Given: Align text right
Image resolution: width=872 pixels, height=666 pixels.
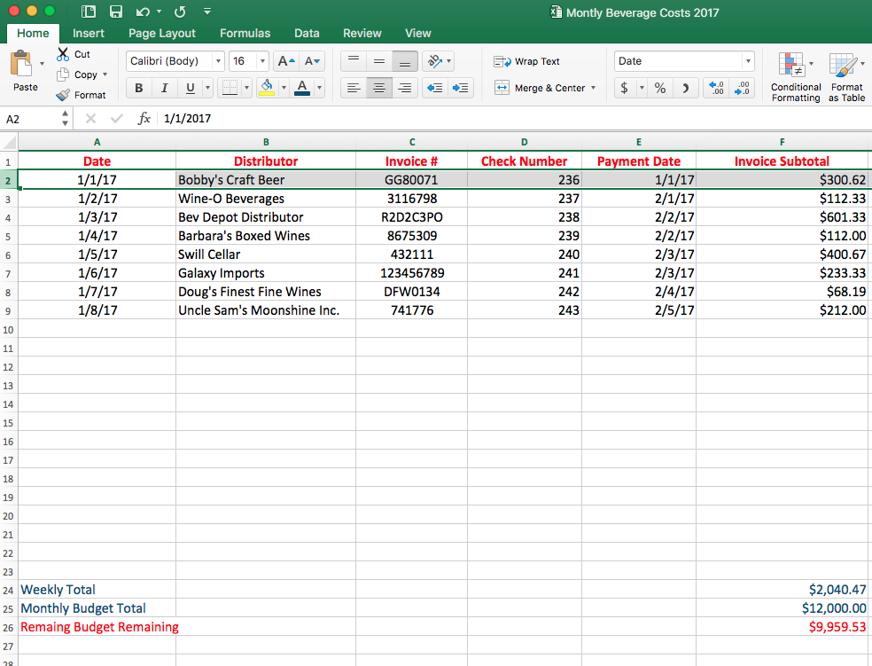Looking at the screenshot, I should click(405, 88).
